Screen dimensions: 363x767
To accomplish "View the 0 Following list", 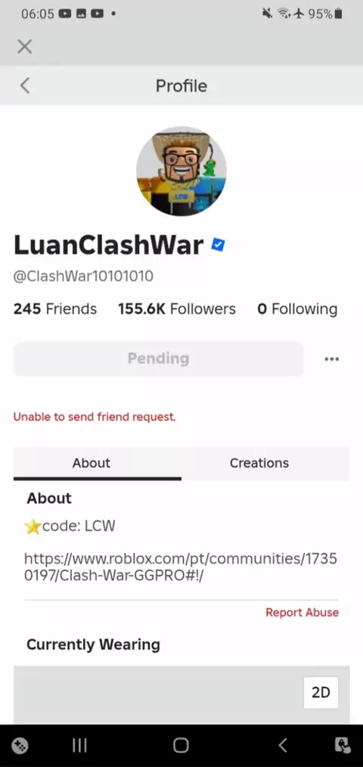I will pyautogui.click(x=297, y=309).
